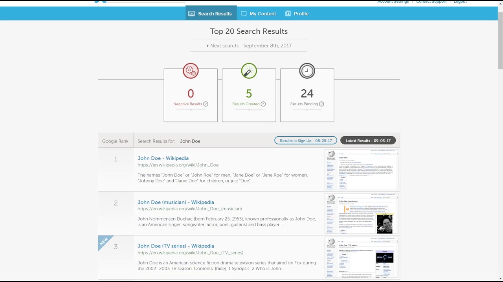Click the en.wikipedia.org/wiki/John_Doe URL
Image resolution: width=503 pixels, height=282 pixels.
[178, 165]
